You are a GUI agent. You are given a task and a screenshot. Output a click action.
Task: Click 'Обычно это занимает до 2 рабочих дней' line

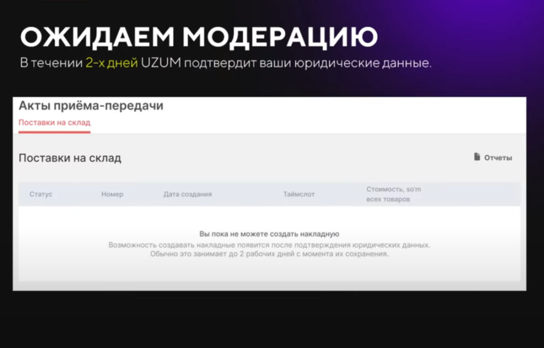tap(269, 254)
